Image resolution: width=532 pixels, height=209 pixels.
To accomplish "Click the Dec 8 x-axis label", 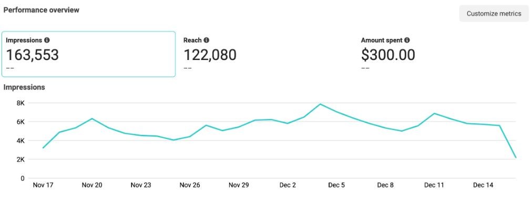I will pos(385,185).
